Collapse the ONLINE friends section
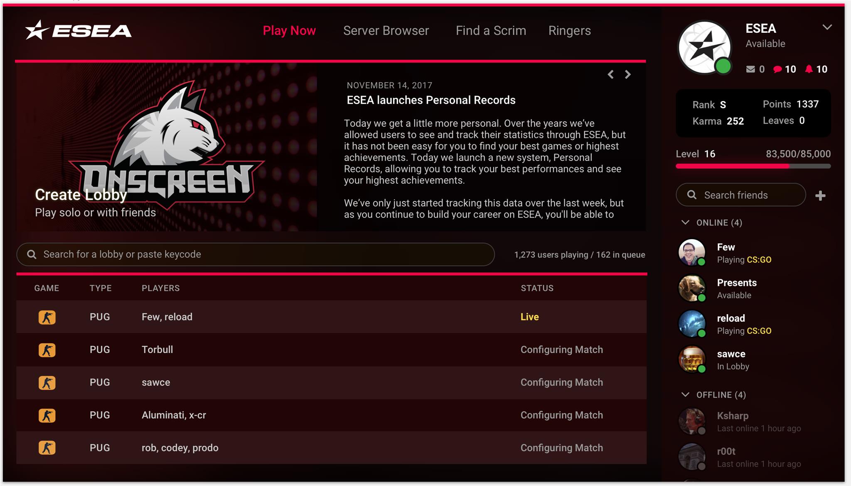The height and width of the screenshot is (486, 851). pyautogui.click(x=686, y=222)
